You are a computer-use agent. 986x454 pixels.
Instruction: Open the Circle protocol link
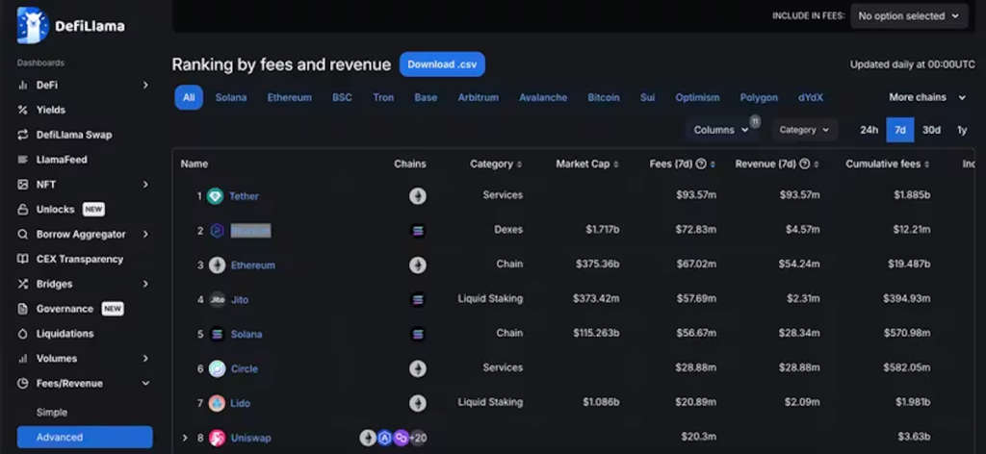(x=244, y=368)
